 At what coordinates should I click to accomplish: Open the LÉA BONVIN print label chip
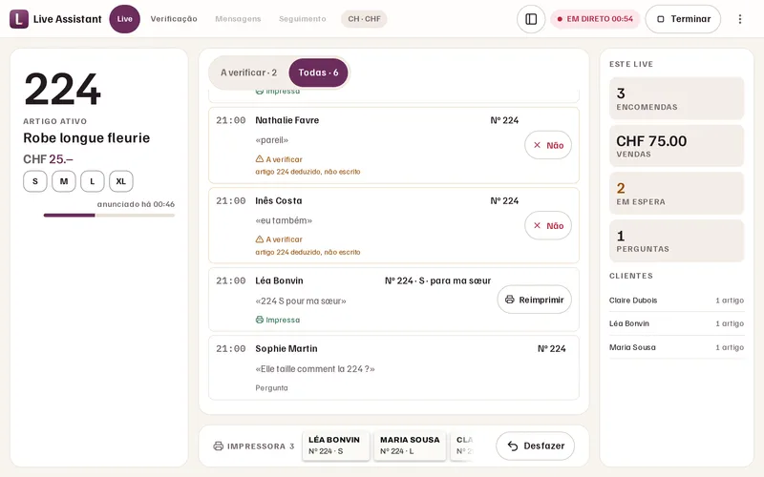tap(336, 445)
